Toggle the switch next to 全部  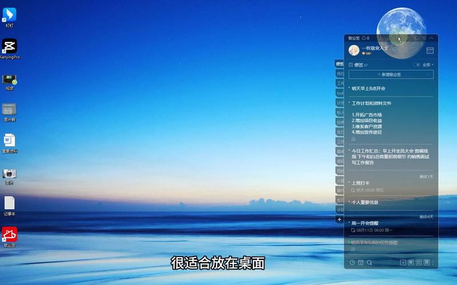416,65
